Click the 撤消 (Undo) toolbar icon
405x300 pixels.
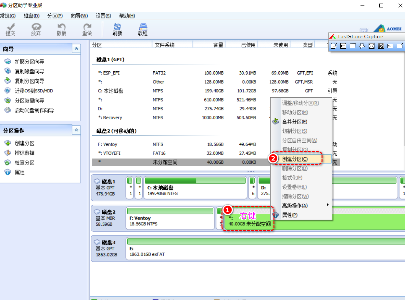coord(61,30)
